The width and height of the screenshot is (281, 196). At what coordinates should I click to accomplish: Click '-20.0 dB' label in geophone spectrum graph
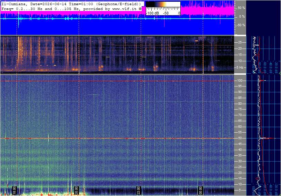click(276, 67)
